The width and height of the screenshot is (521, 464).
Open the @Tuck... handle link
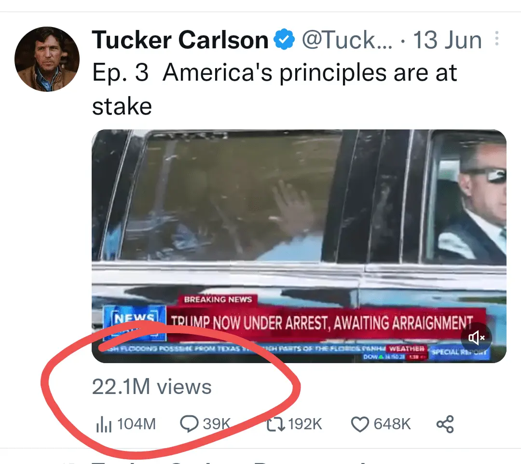pos(347,41)
